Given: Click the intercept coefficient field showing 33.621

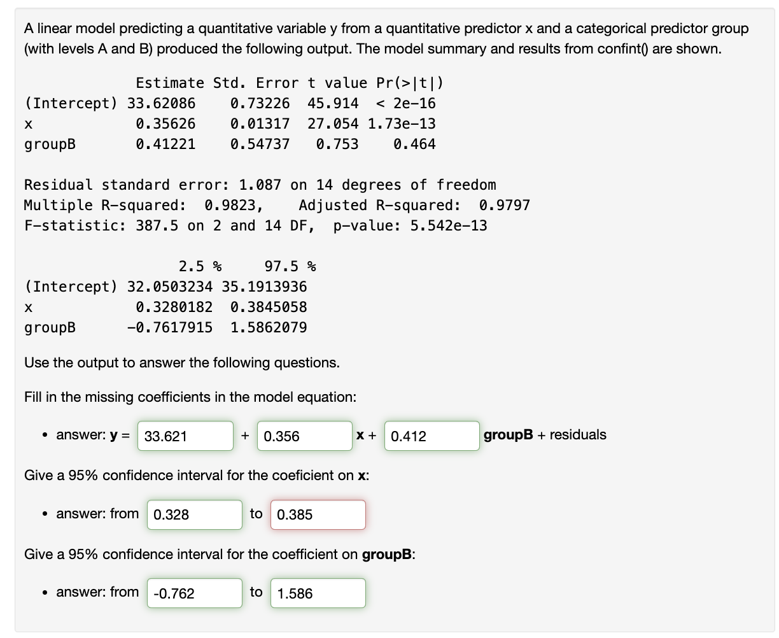Looking at the screenshot, I should click(185, 436).
